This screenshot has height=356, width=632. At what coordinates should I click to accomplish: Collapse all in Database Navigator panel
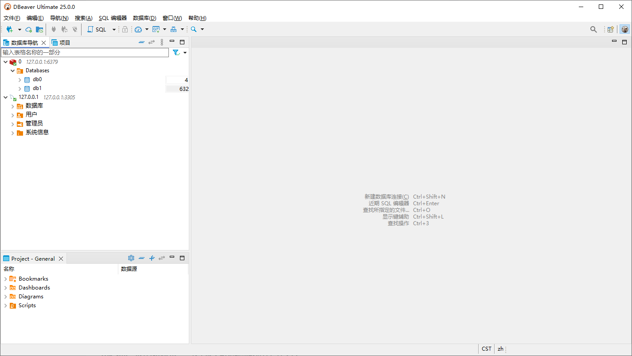(x=141, y=42)
